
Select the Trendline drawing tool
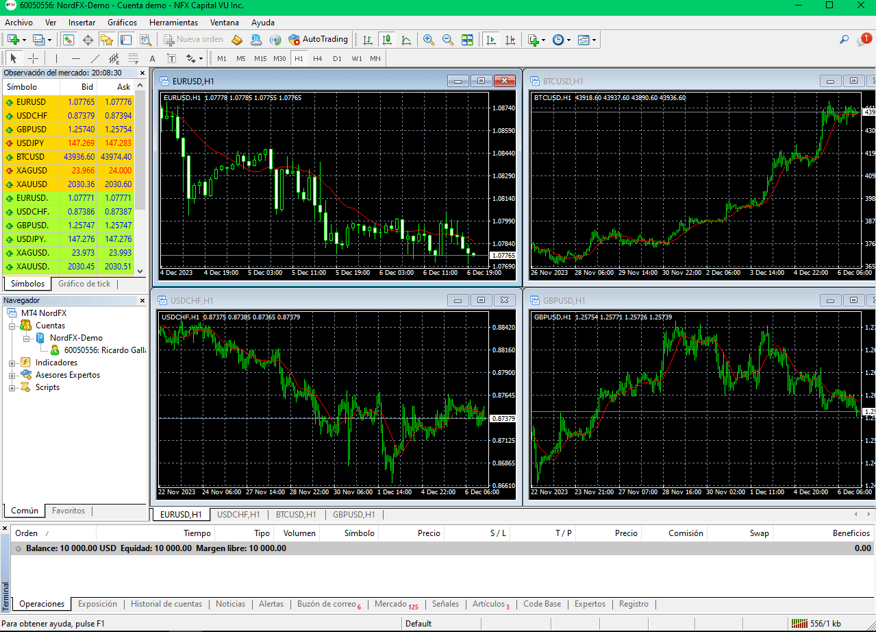coord(95,58)
